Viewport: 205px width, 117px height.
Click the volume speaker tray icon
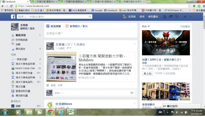(177, 112)
